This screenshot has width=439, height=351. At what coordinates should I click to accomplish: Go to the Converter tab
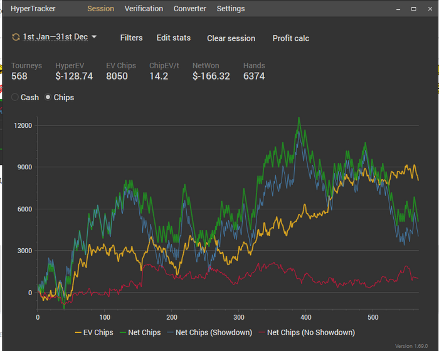click(x=190, y=9)
